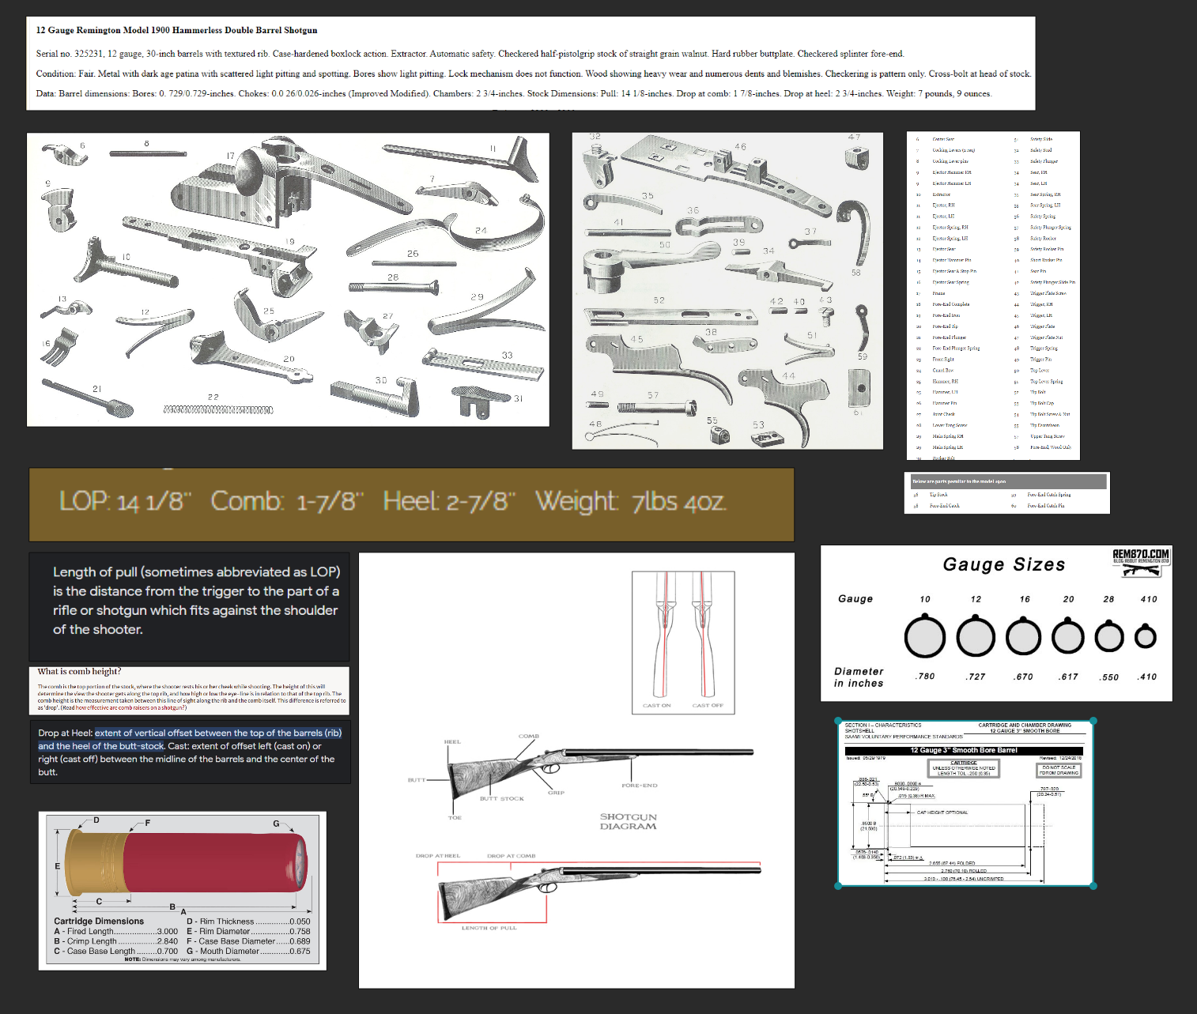
Task: Select the 410 gauge circle in Gauge Sizes
Action: 1146,636
